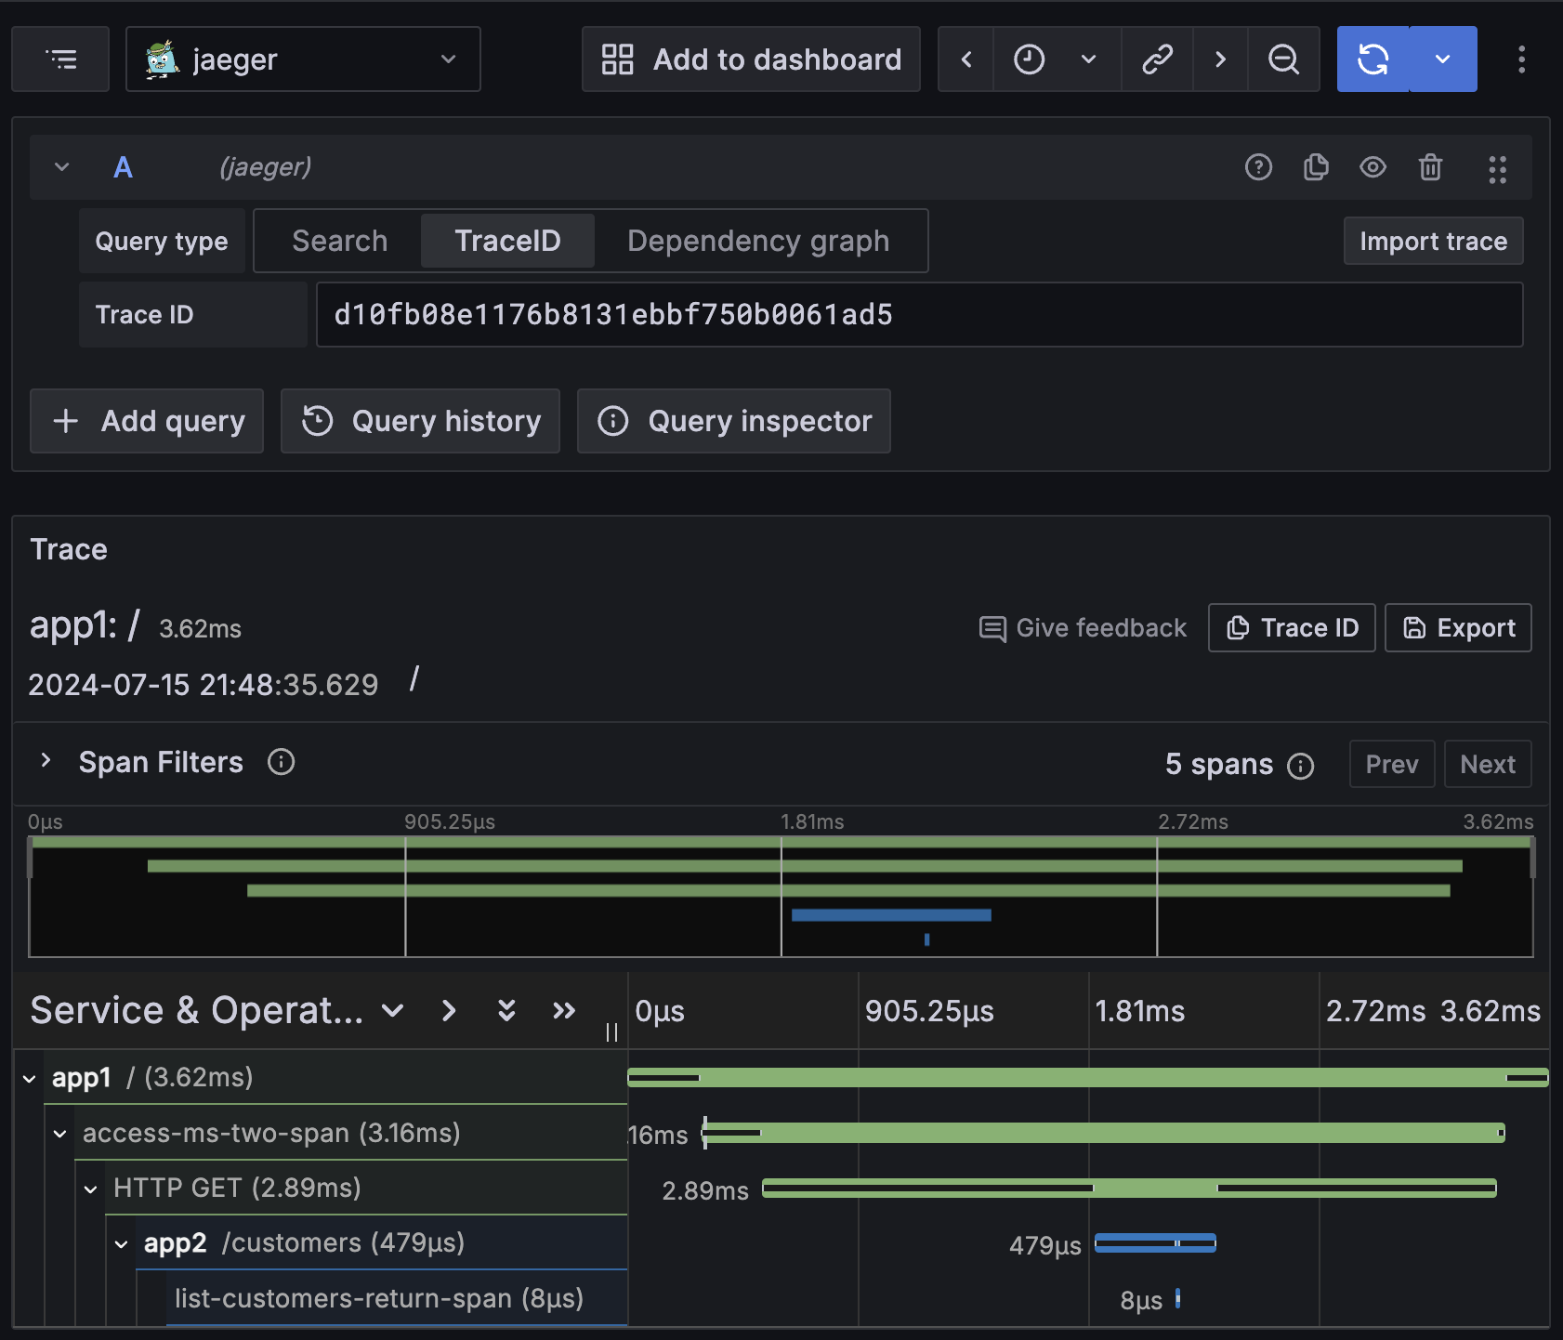1563x1340 pixels.
Task: Grab query A drag handle dots
Action: tap(1497, 169)
